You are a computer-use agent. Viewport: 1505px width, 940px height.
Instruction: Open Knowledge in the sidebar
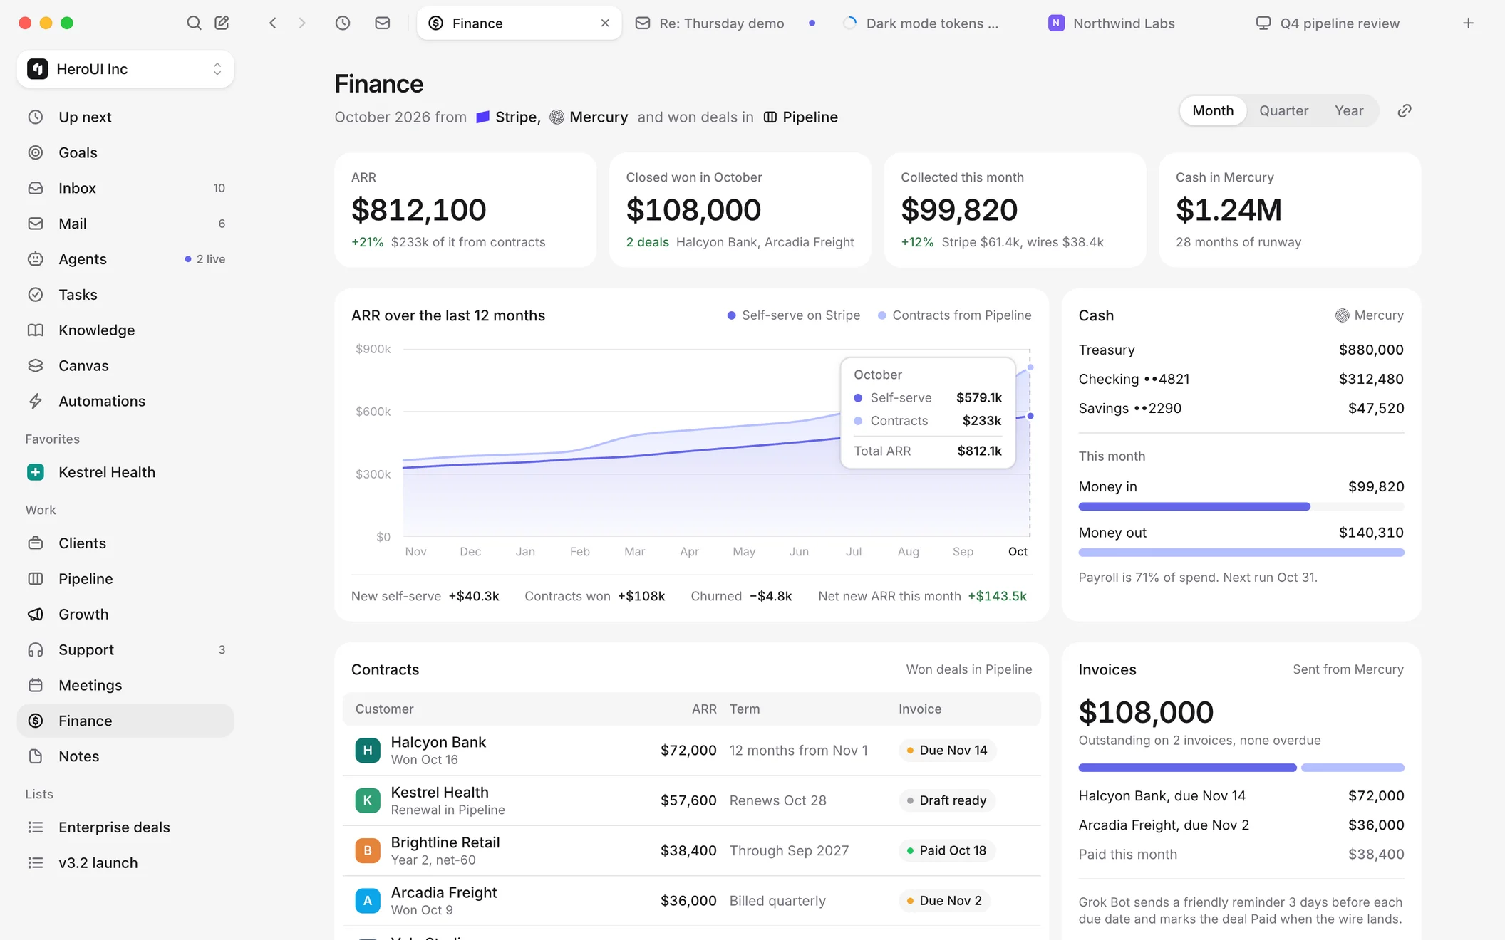point(125,330)
